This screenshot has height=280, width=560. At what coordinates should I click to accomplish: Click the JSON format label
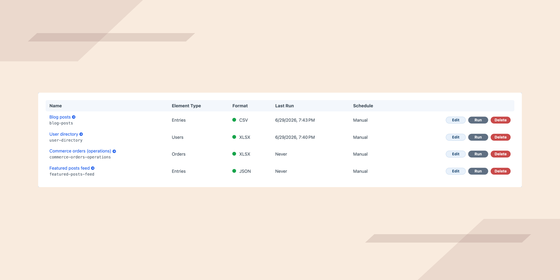(x=245, y=171)
